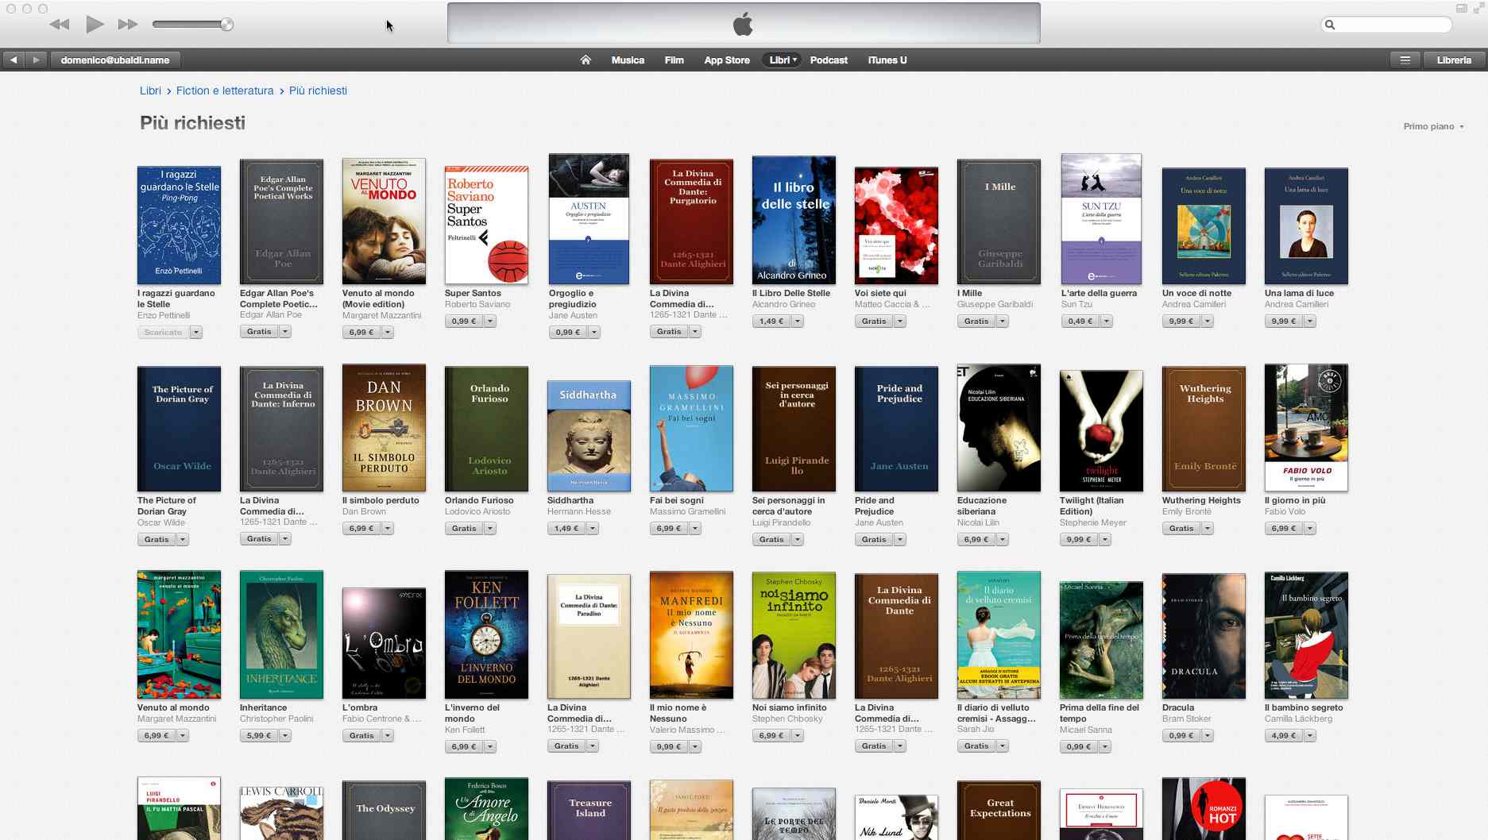Screen dimensions: 1488x840
Task: Expand options arrow for Il bambino segreto
Action: 1310,736
